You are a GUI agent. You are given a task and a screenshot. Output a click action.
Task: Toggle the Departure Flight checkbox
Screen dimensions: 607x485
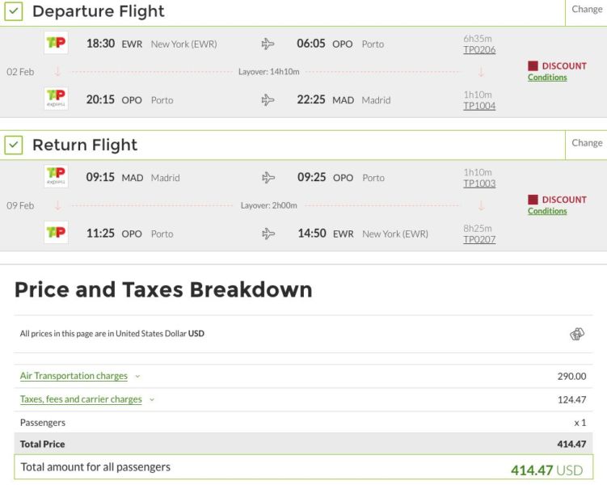coord(14,12)
